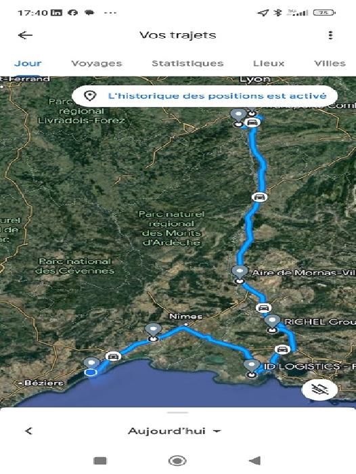Image resolution: width=356 pixels, height=474 pixels.
Task: Open the Villes tab
Action: pyautogui.click(x=330, y=64)
